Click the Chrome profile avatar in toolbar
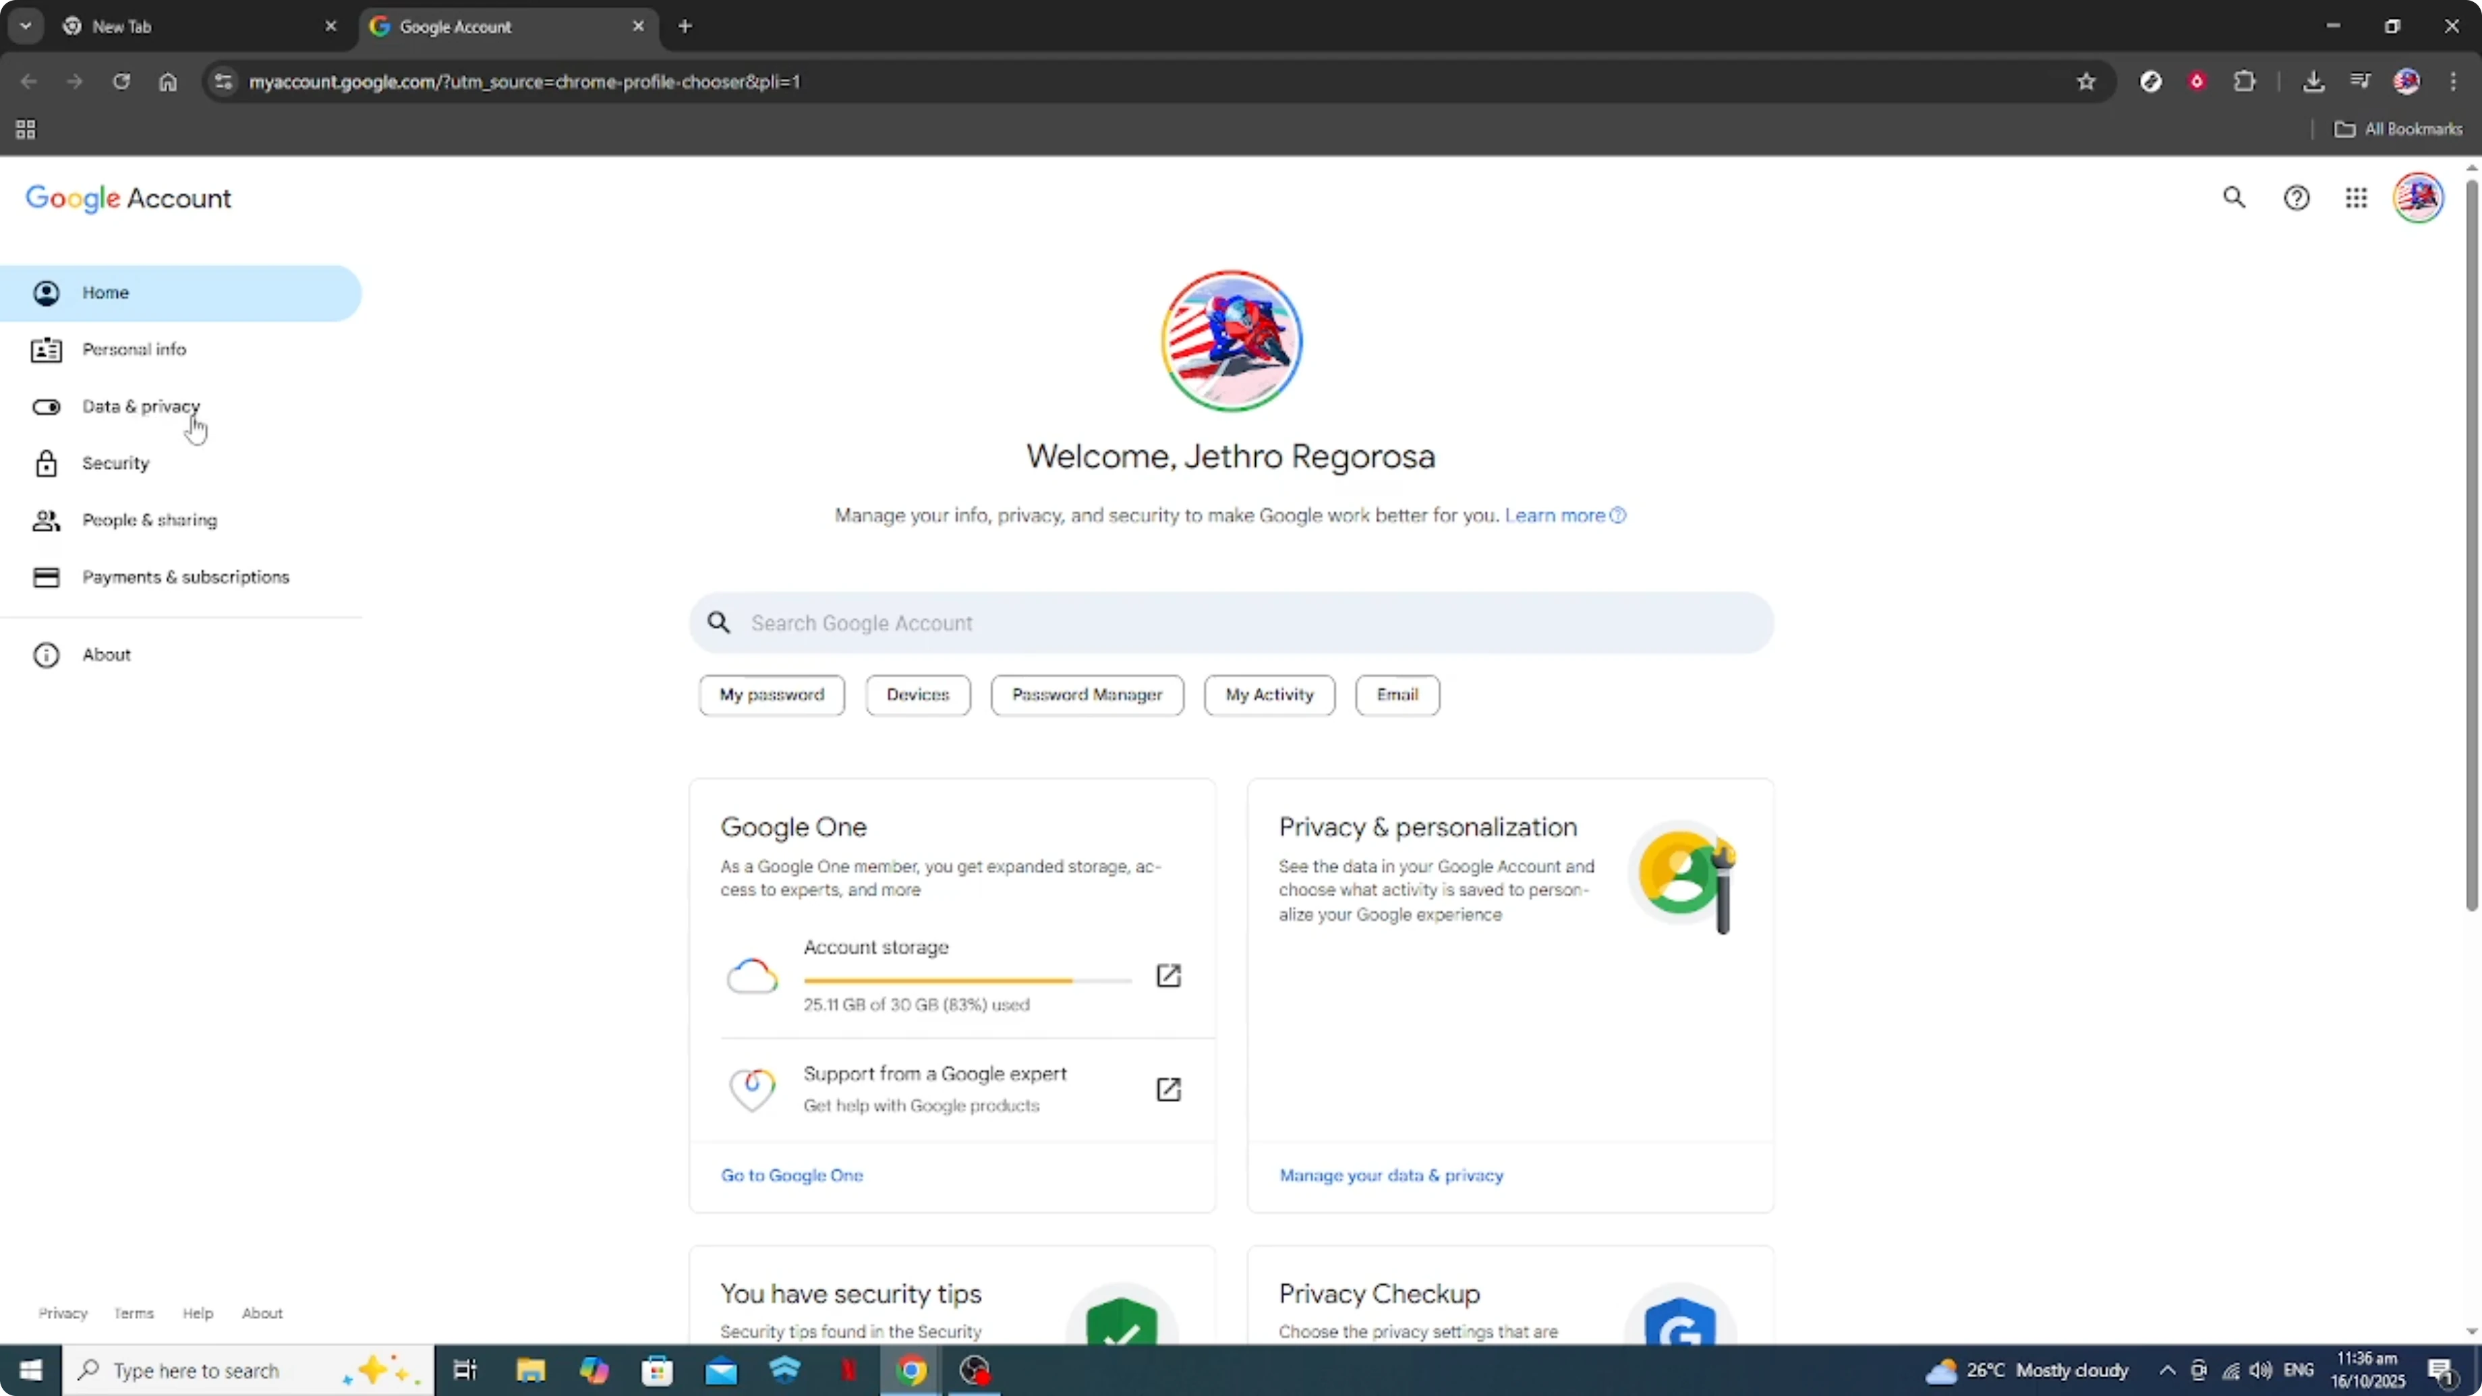 coord(2407,82)
